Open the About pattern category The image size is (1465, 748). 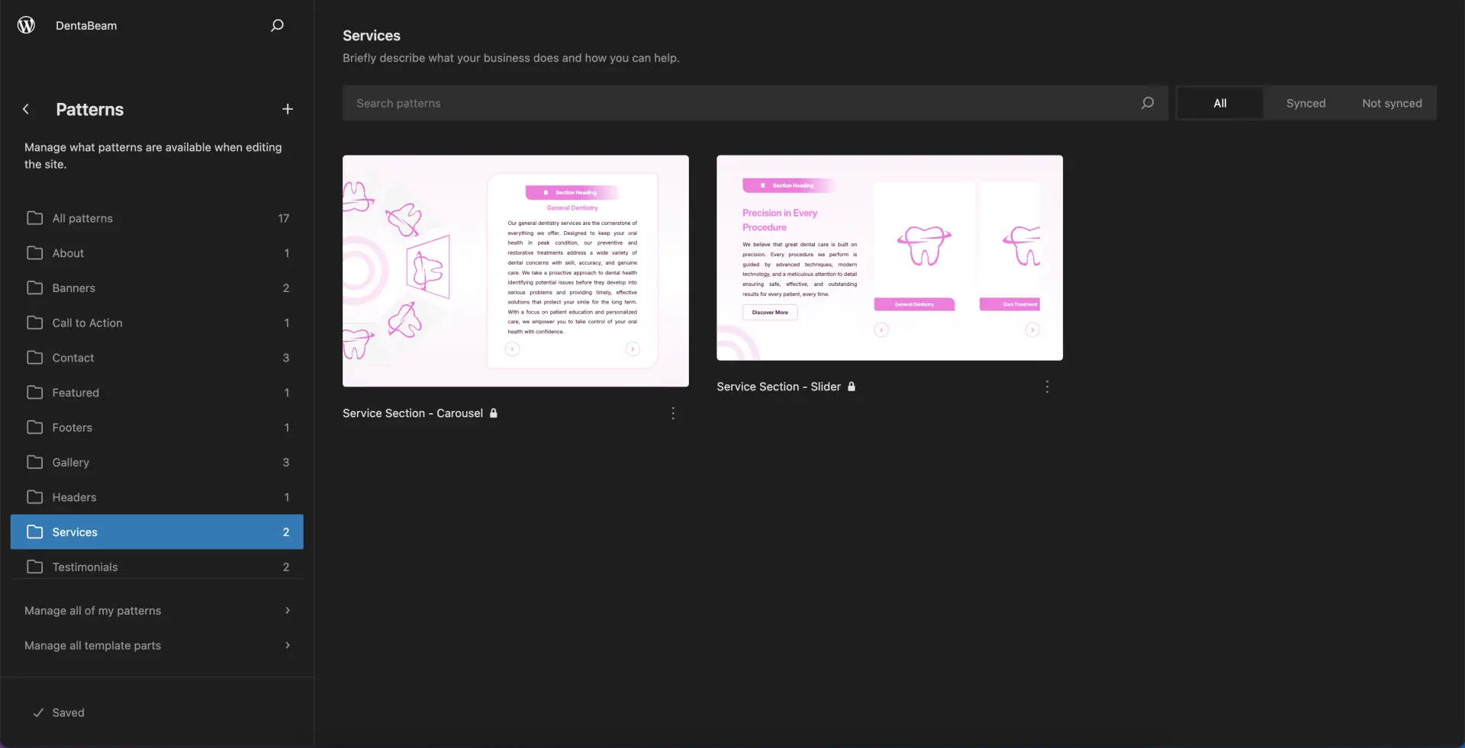click(x=157, y=253)
